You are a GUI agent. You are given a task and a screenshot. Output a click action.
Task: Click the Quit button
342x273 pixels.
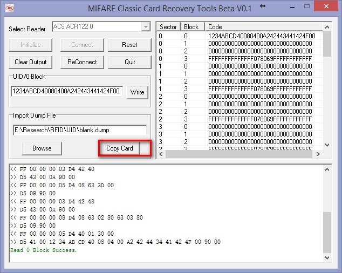coord(129,62)
